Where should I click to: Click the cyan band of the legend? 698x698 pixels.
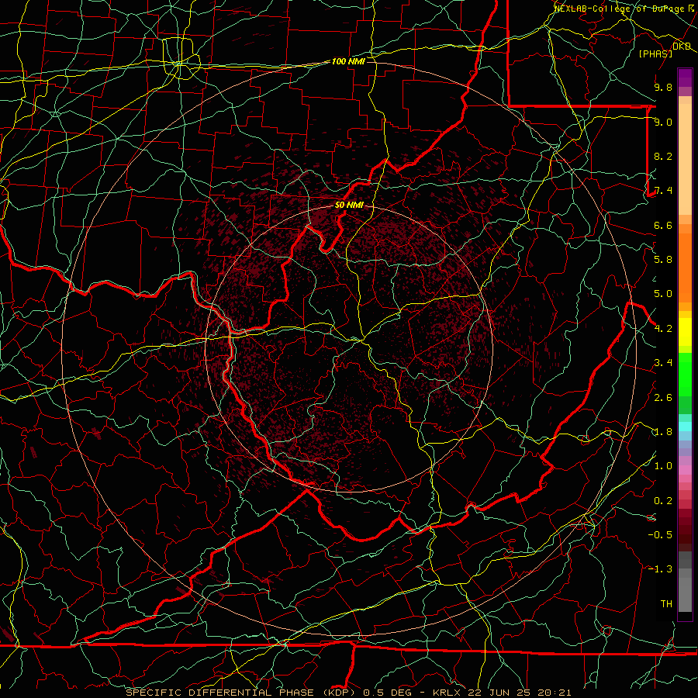click(x=685, y=427)
